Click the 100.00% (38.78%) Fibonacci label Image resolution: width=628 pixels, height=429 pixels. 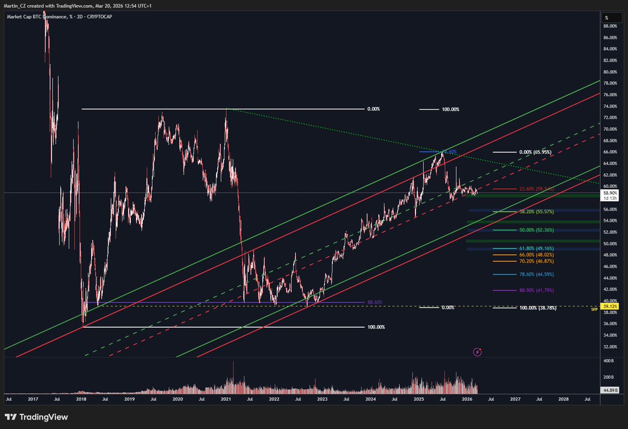[537, 308]
